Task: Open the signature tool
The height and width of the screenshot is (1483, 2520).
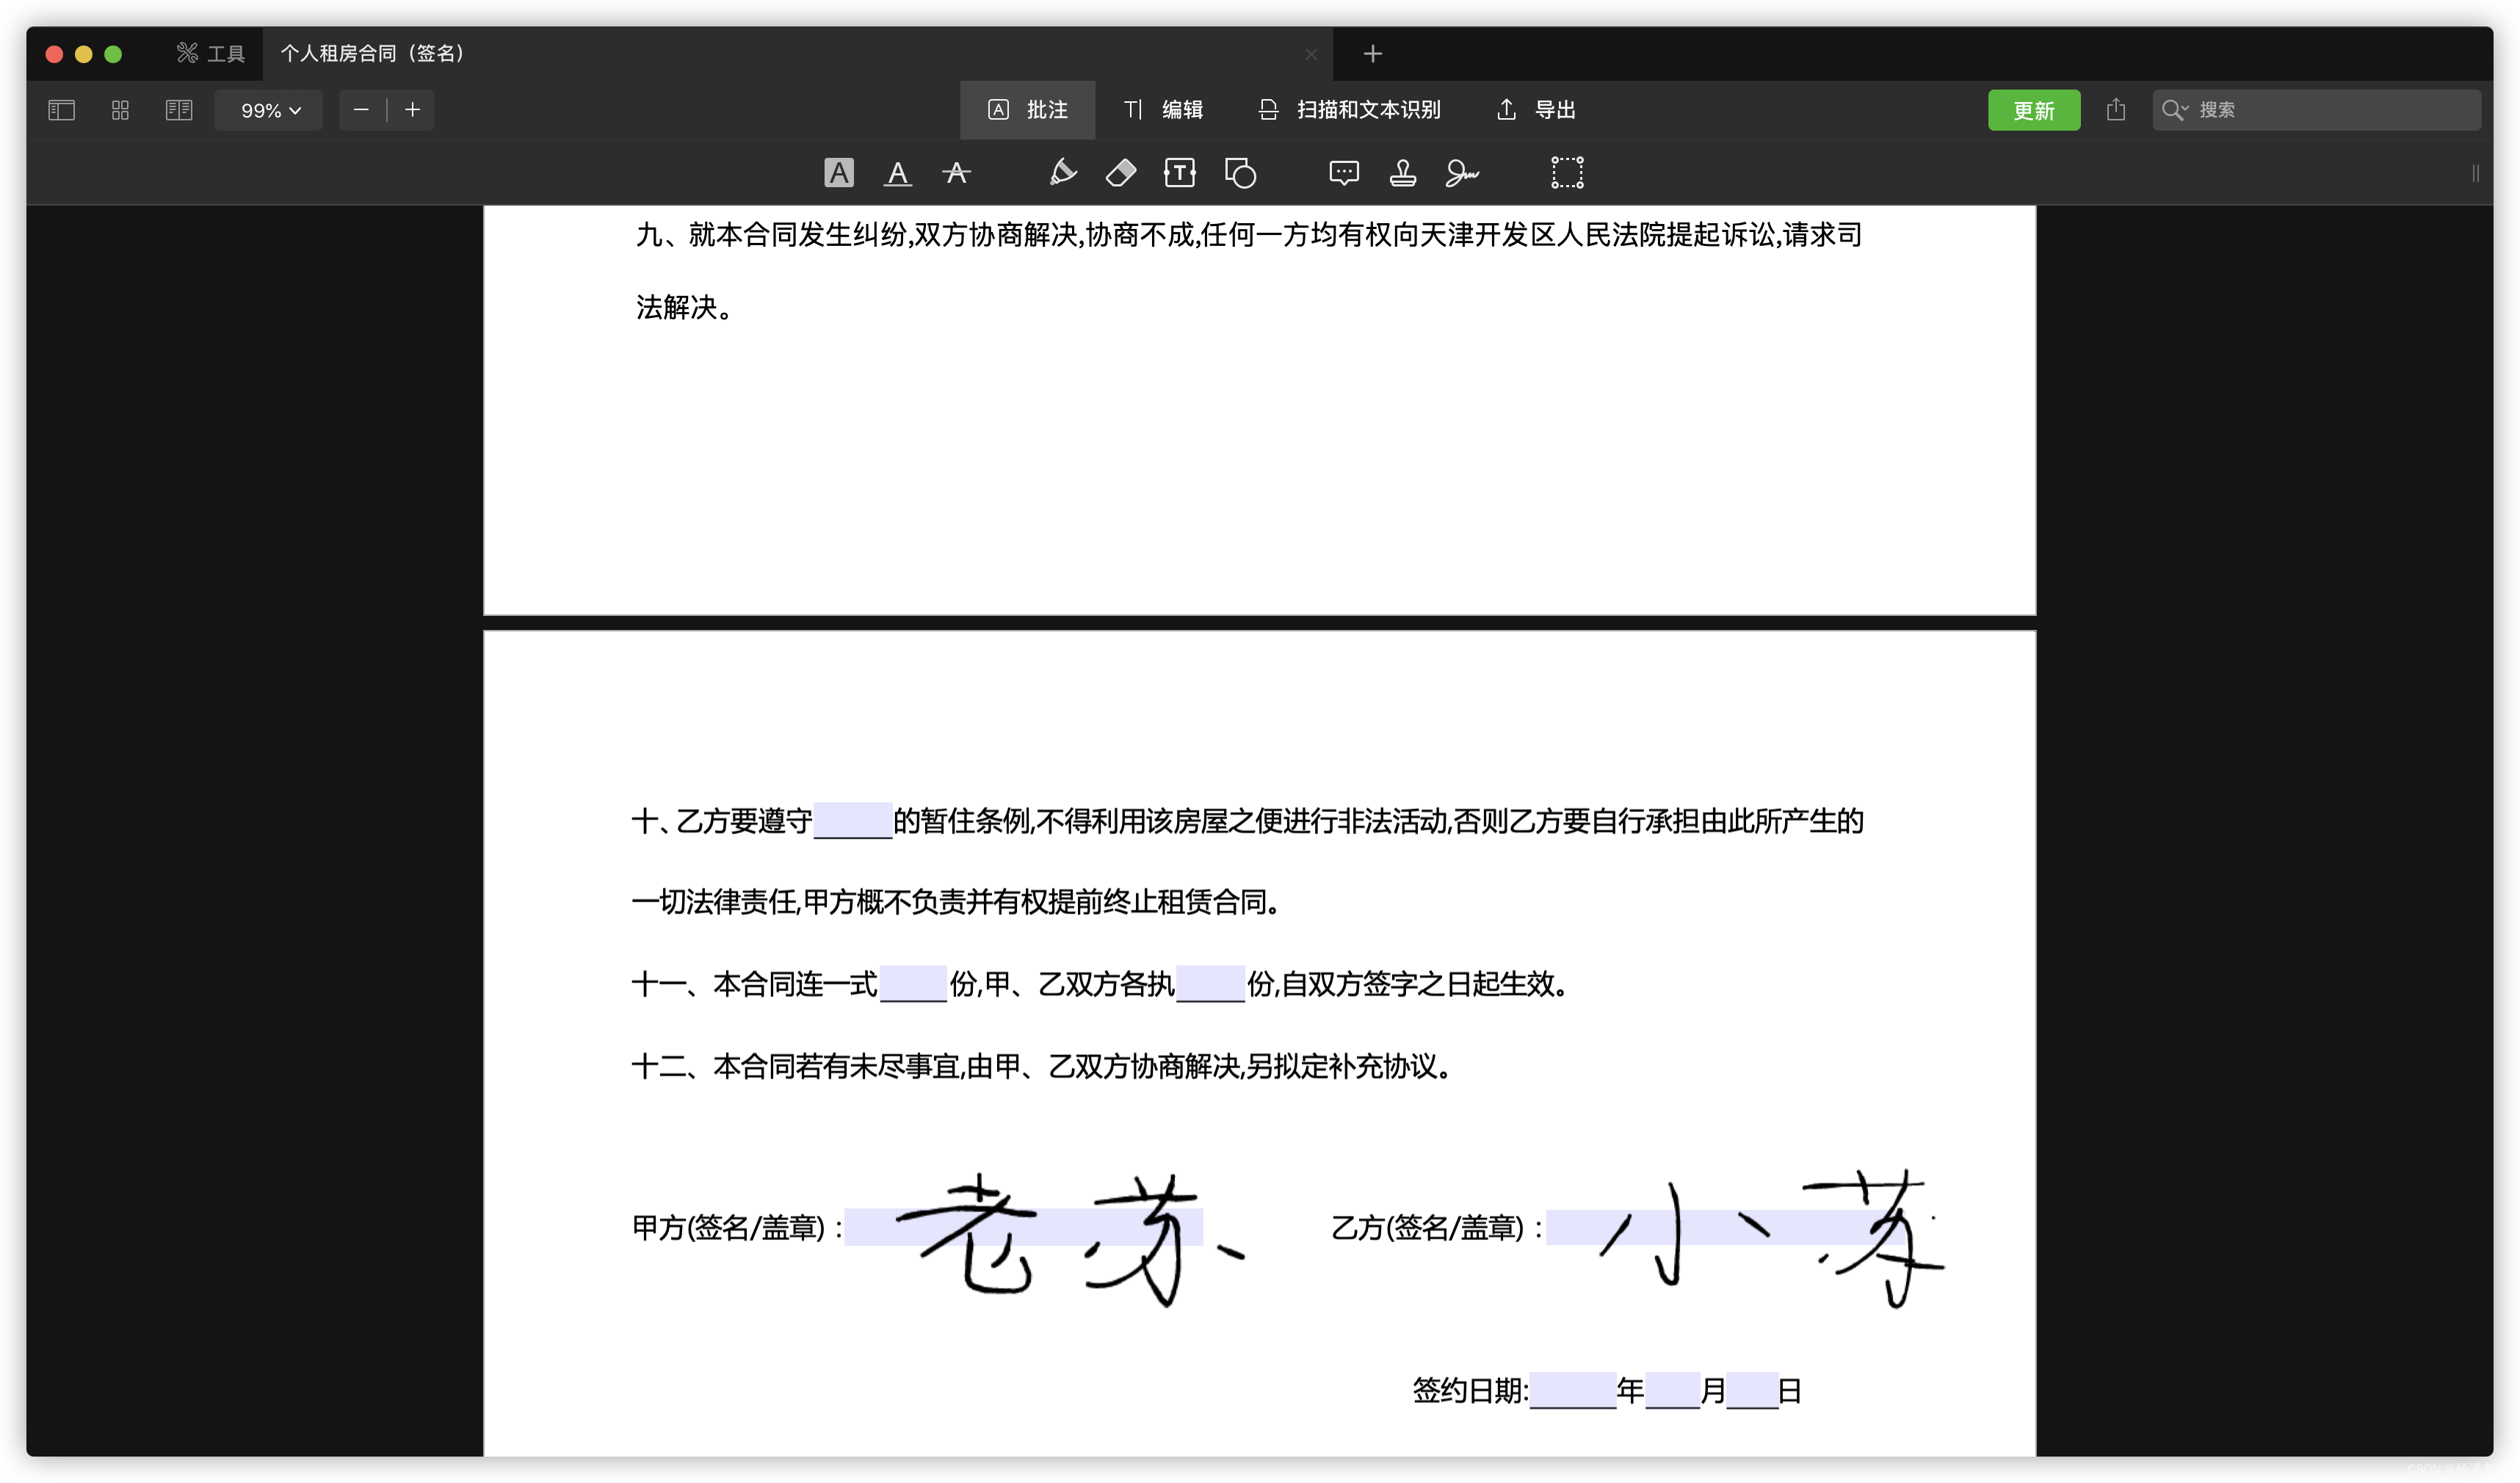Action: (1461, 173)
